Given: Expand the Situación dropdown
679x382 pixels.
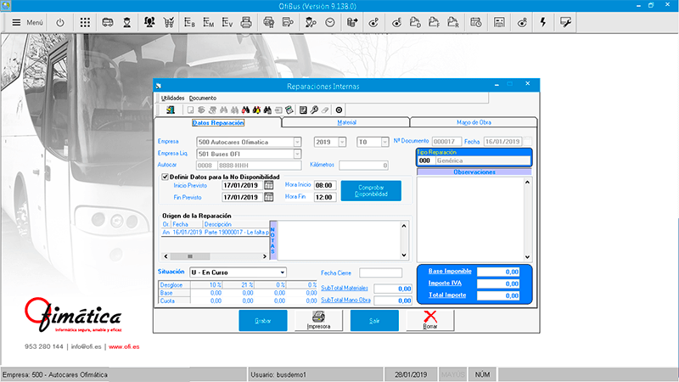Looking at the screenshot, I should point(281,272).
